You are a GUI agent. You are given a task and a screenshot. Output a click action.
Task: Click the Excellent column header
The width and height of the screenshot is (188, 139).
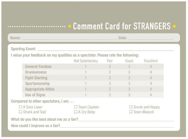point(151,61)
